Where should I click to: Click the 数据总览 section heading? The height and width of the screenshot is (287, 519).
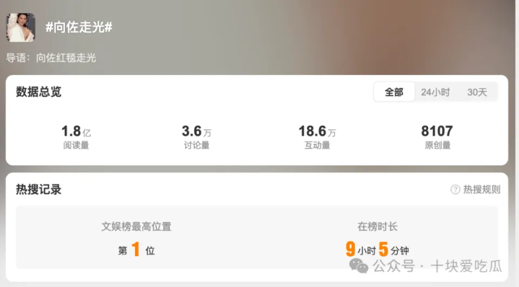39,92
